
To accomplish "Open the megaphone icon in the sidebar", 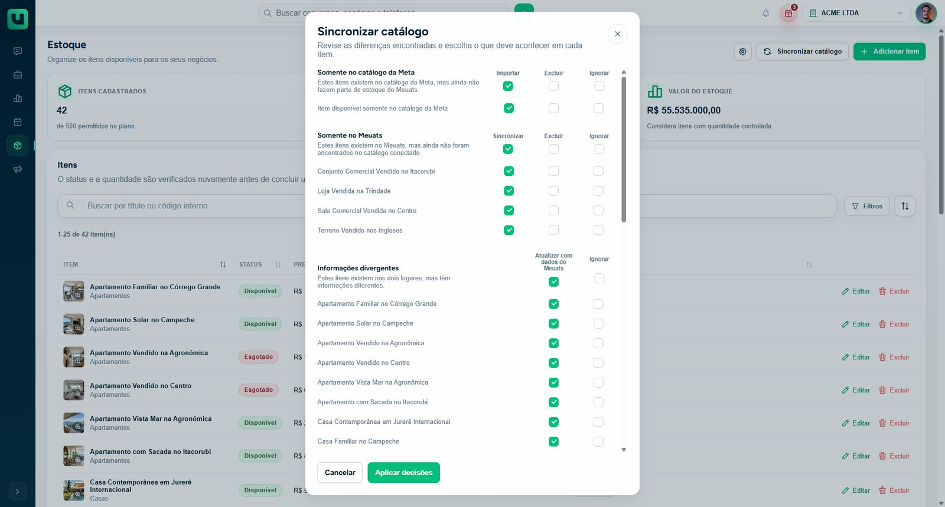I will (18, 169).
